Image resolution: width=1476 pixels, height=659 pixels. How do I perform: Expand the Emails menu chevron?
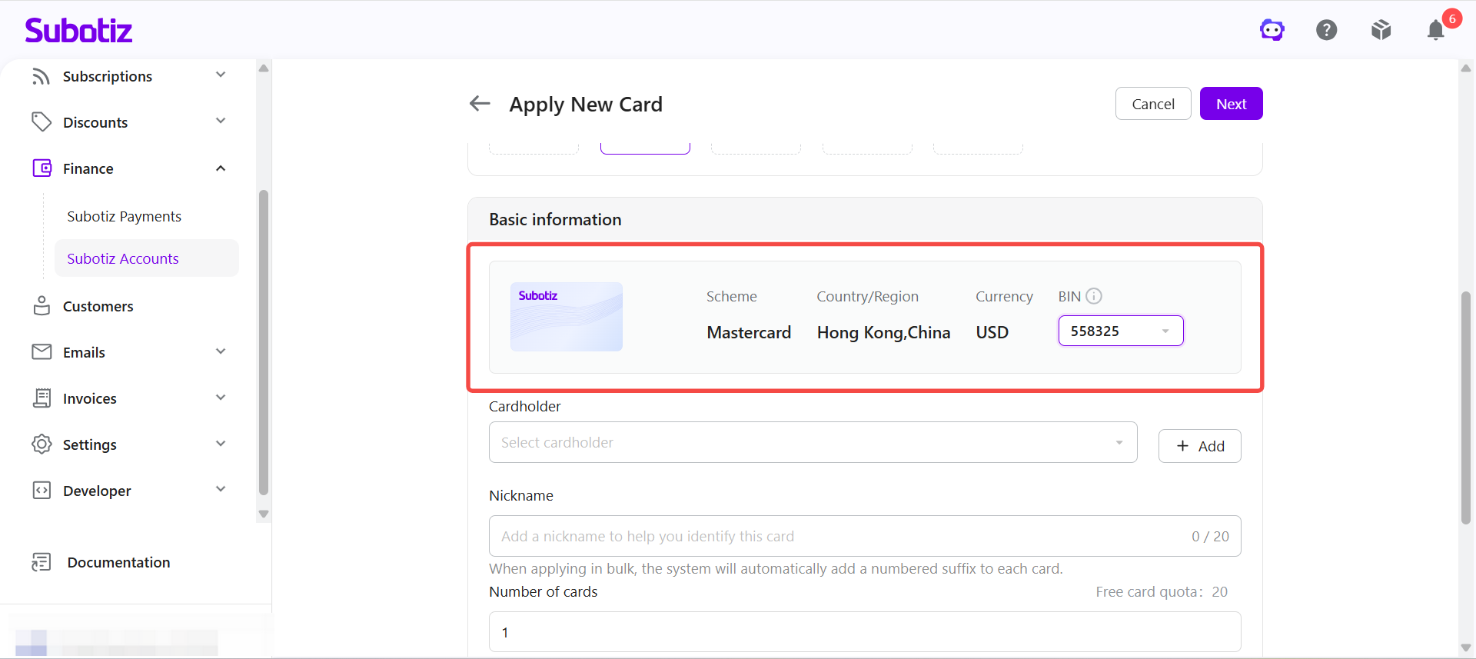221,352
